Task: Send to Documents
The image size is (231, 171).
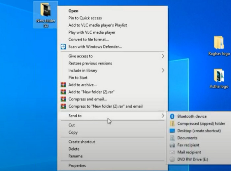Action: pyautogui.click(x=199, y=138)
